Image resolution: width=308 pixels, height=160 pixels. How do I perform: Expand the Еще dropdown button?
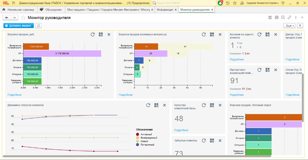pyautogui.click(x=290, y=26)
